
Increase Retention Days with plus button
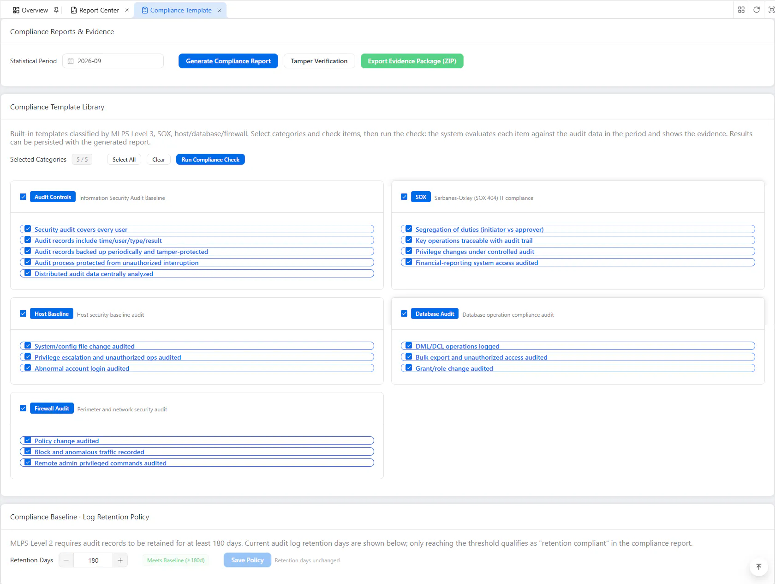point(120,560)
